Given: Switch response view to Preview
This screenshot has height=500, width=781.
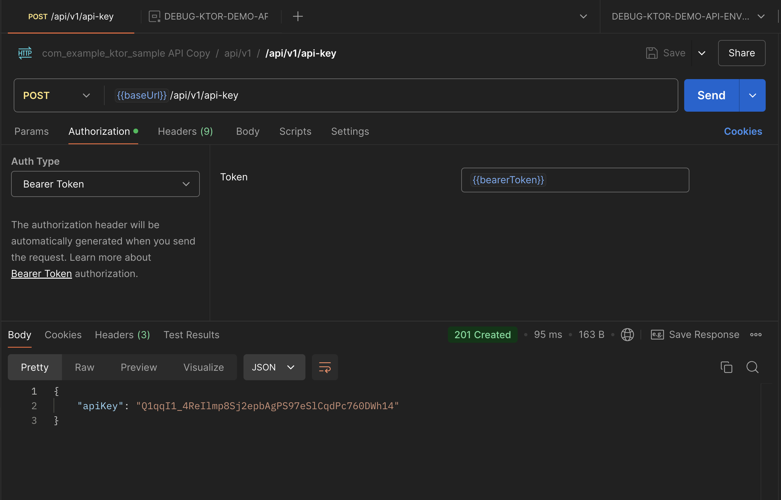Looking at the screenshot, I should [x=139, y=367].
